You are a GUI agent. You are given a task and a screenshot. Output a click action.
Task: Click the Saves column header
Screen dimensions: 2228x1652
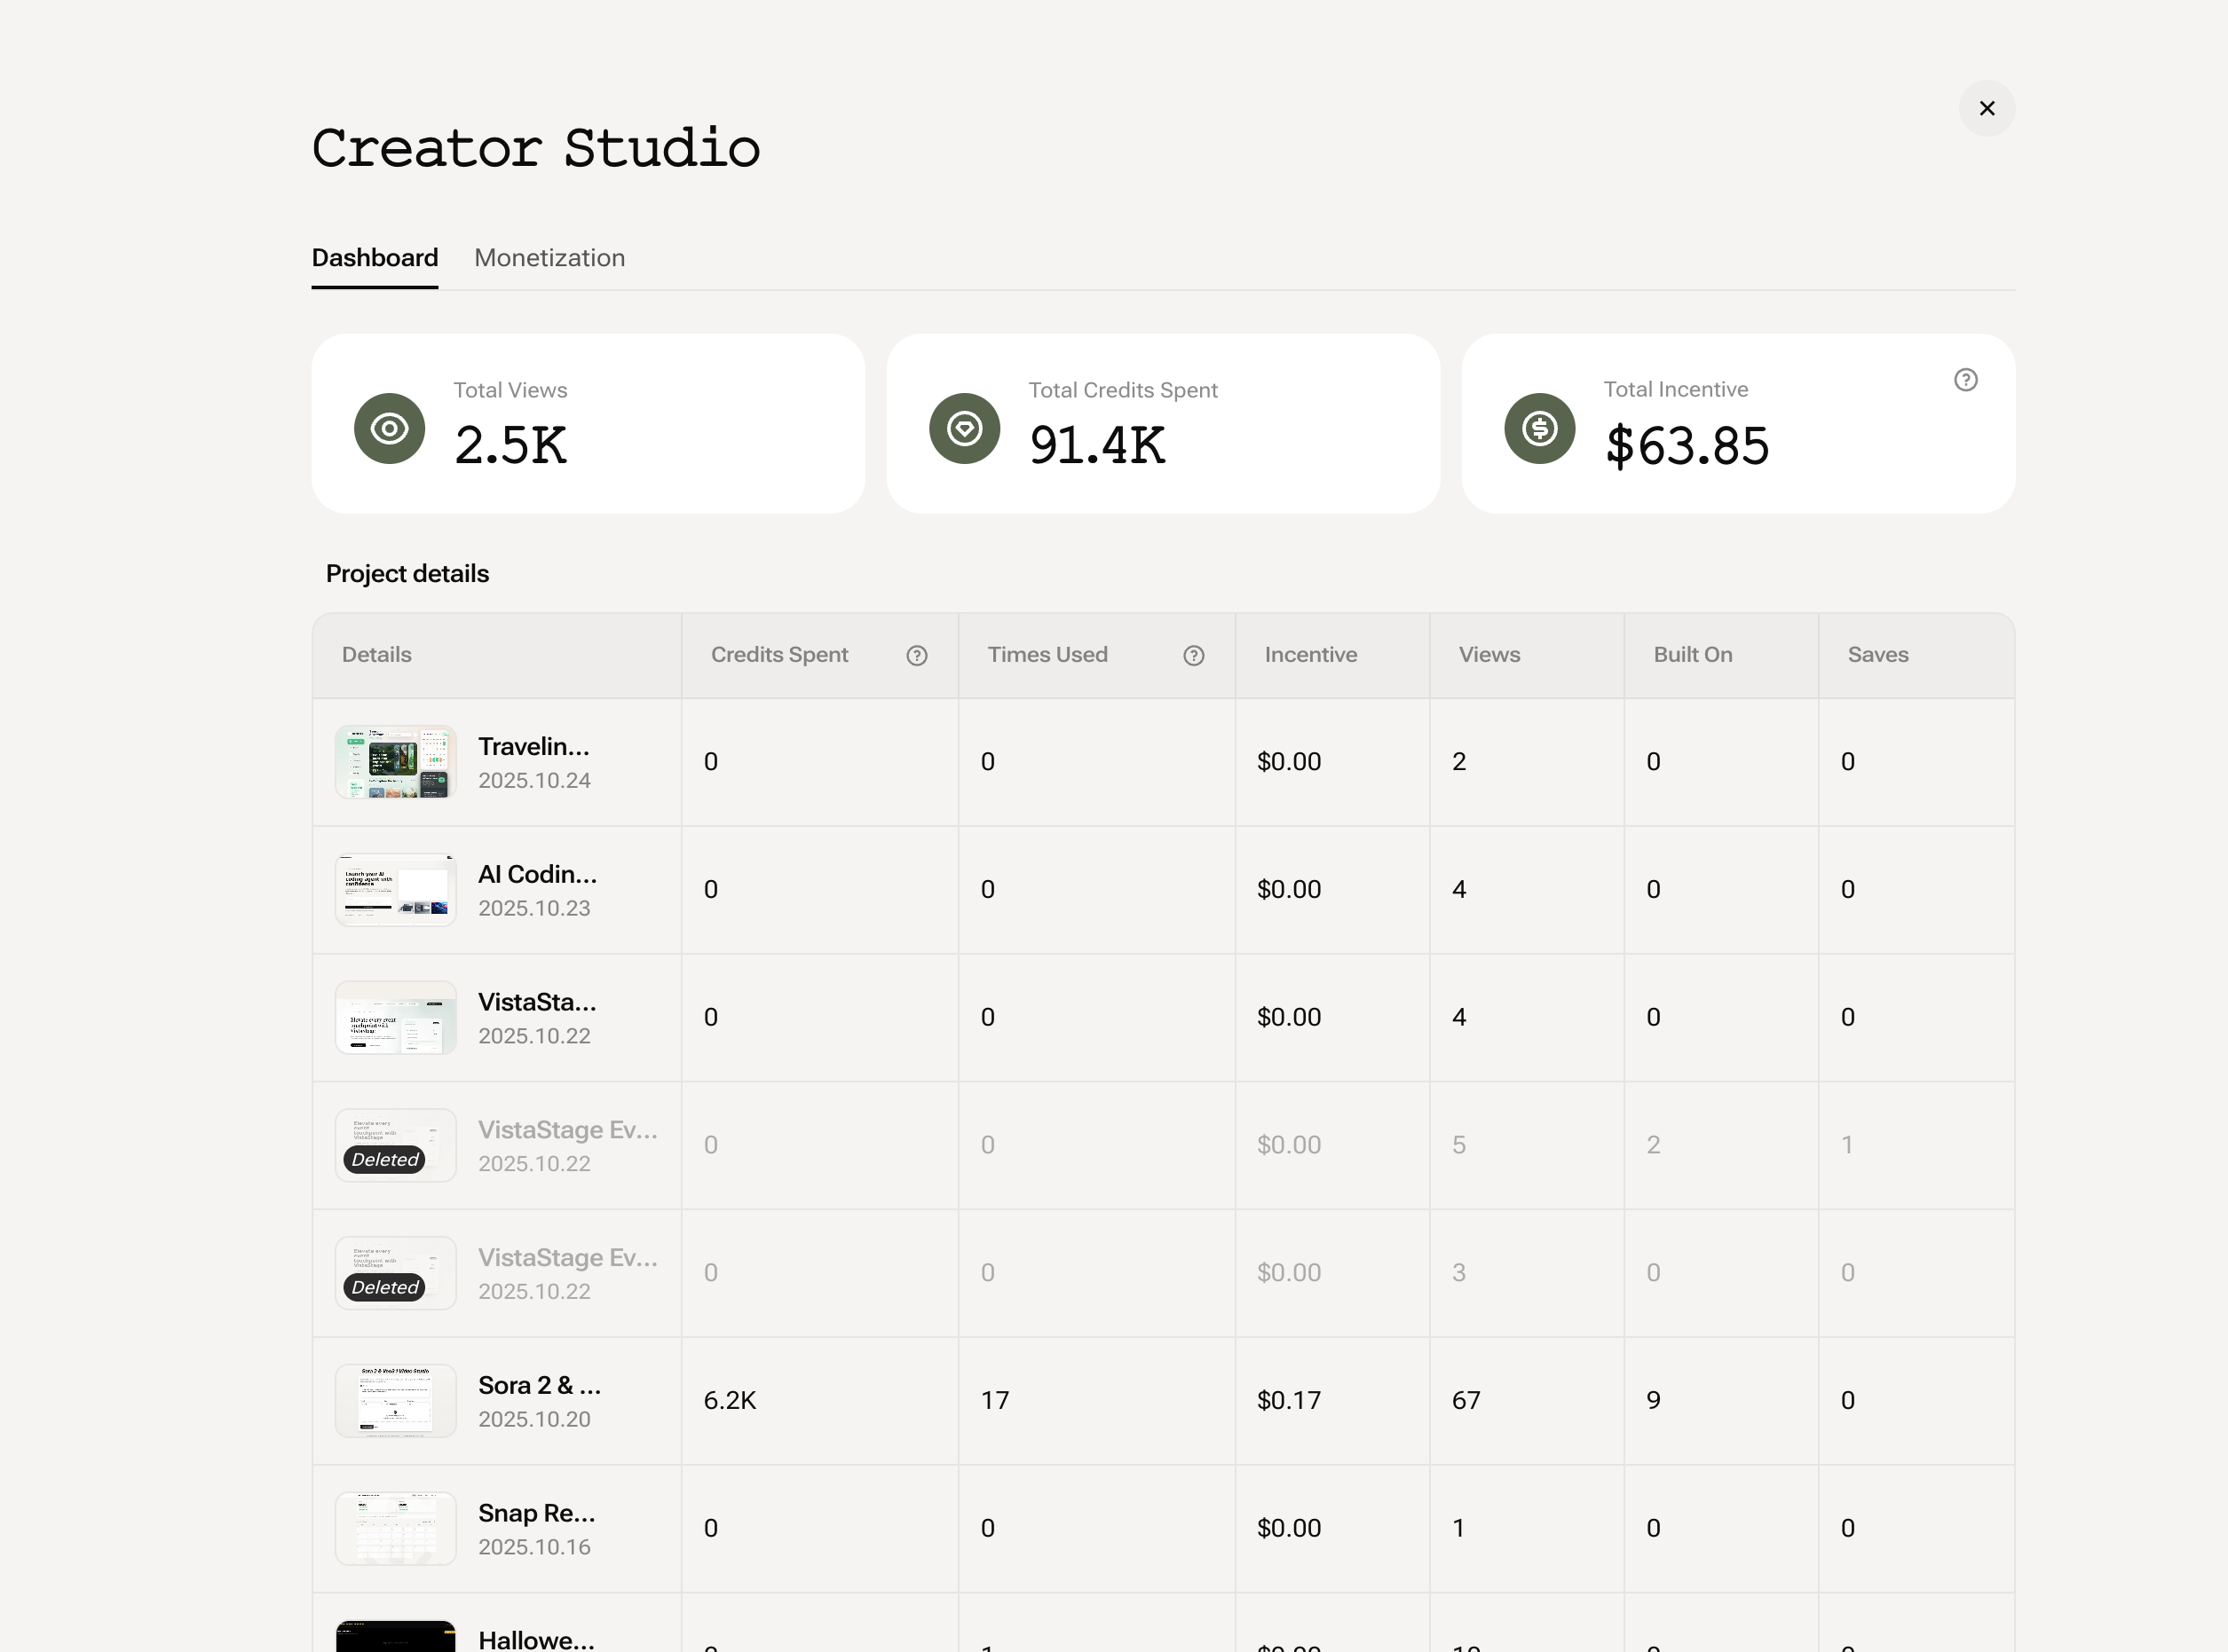coord(1878,655)
